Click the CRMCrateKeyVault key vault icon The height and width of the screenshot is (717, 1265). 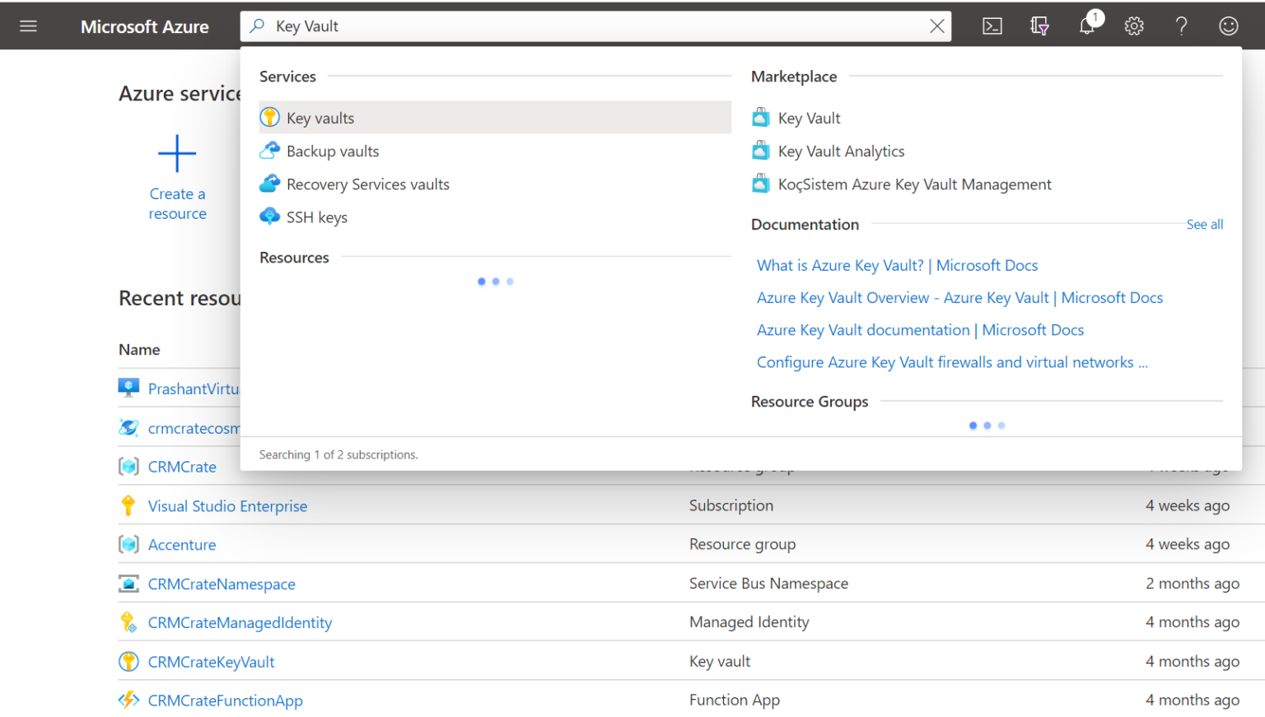point(128,661)
